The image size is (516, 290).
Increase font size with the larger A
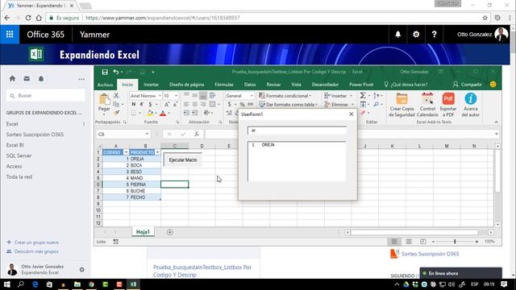point(167,104)
